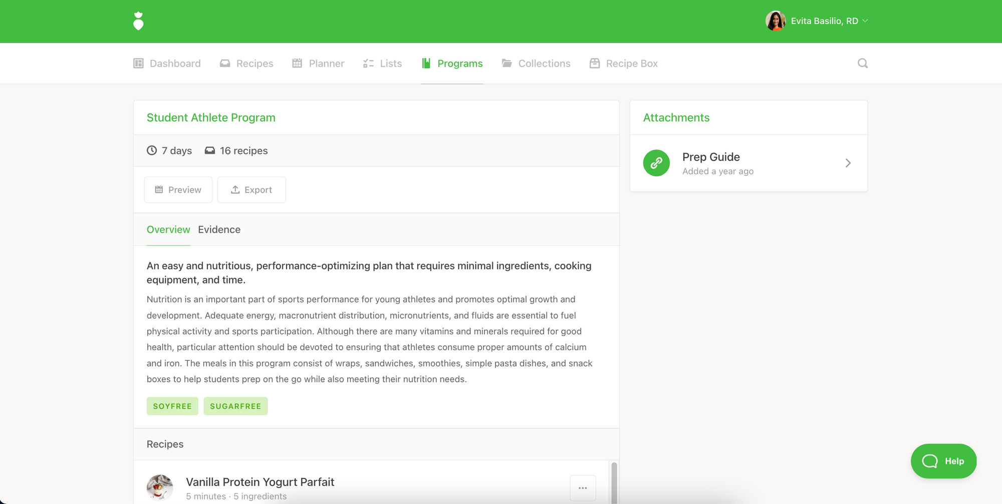This screenshot has width=1002, height=504.
Task: Click the Recipes section heading
Action: click(x=165, y=444)
